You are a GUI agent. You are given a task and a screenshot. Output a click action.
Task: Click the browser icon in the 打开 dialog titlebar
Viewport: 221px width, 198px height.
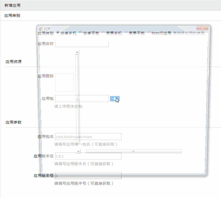40,28
